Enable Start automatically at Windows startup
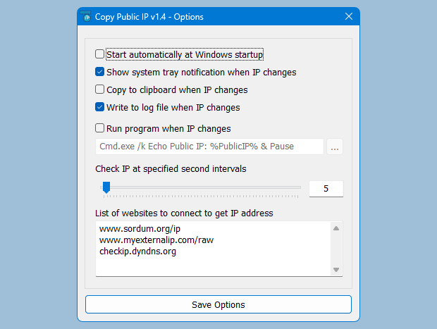437x329 pixels. 100,54
